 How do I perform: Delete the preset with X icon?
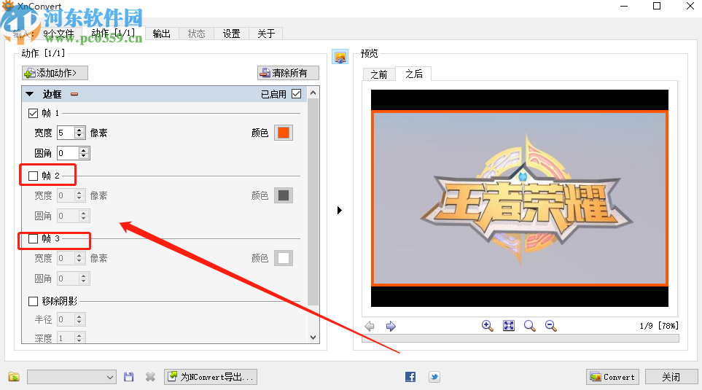pos(150,377)
